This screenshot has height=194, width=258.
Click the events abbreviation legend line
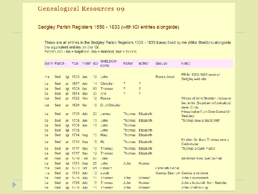pos(90,52)
